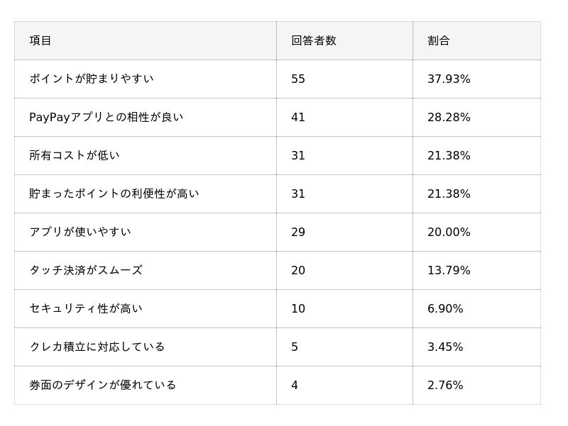Select the アプリが使いやすい row label
Screen dimensions: 568x426
point(80,232)
